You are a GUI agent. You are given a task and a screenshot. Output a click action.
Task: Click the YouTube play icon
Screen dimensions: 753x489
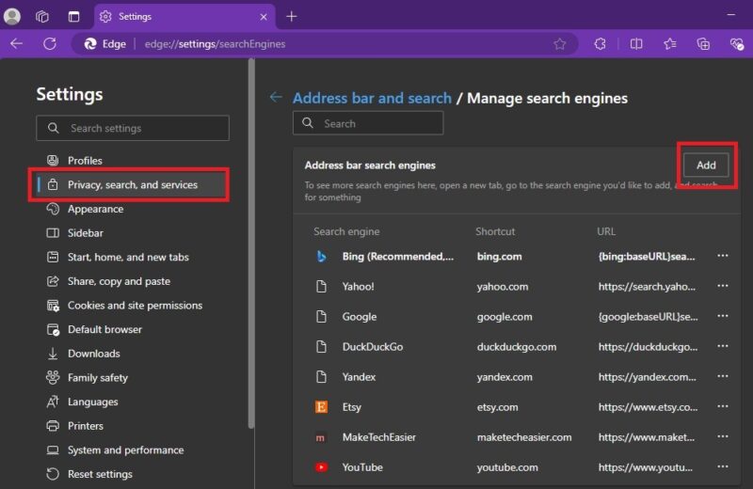[x=321, y=467]
